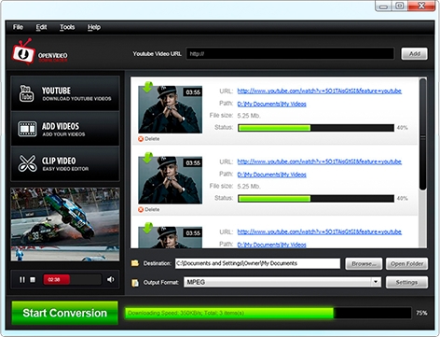440x337 pixels.
Task: Pause the preview video playback
Action: (22, 280)
